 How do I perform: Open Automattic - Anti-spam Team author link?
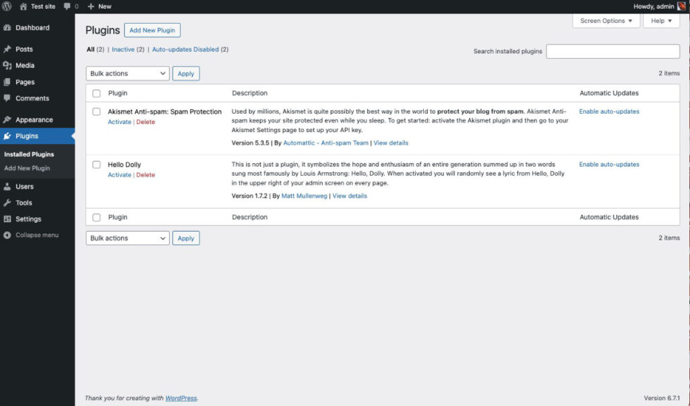325,143
